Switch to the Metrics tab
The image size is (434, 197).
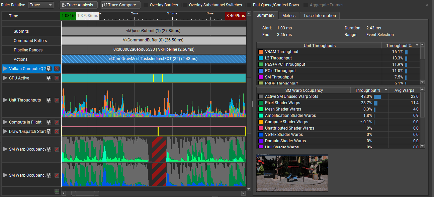tap(289, 16)
